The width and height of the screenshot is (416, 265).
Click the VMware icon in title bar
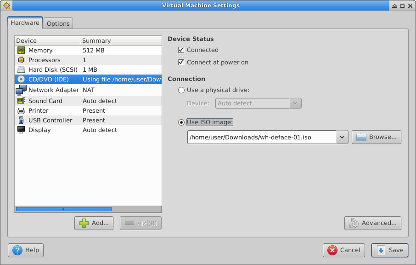point(6,6)
